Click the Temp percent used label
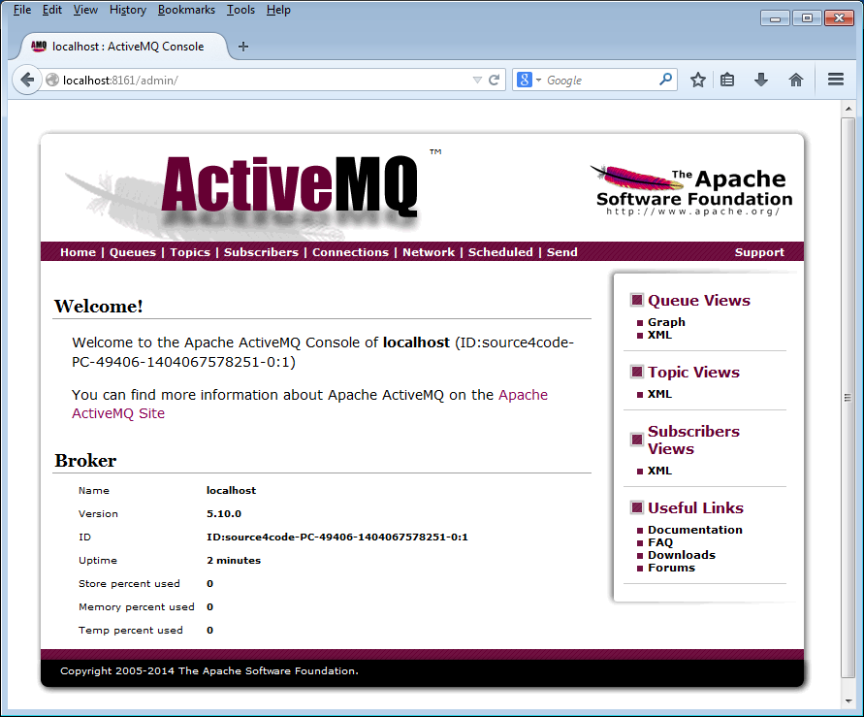 131,630
